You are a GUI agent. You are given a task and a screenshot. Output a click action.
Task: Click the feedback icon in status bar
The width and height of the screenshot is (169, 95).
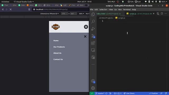(161, 93)
